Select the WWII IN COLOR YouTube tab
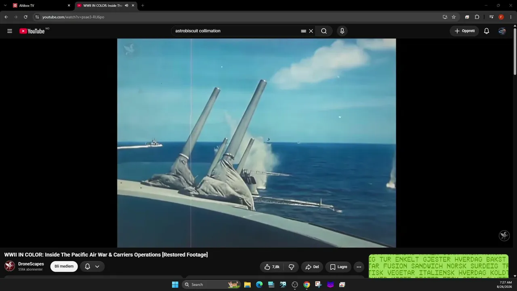 coord(106,6)
